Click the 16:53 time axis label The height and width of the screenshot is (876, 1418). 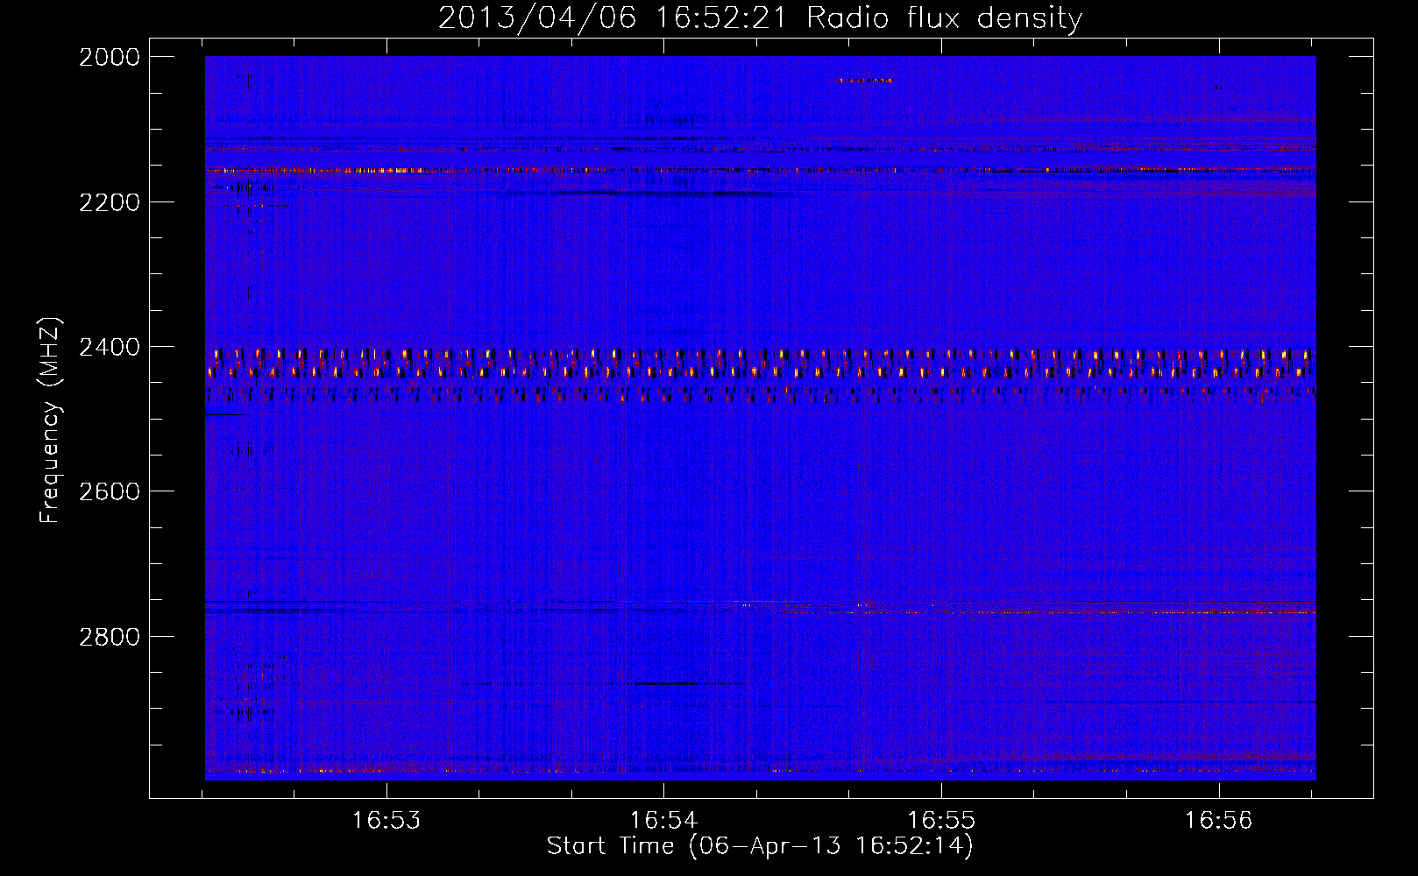(386, 820)
